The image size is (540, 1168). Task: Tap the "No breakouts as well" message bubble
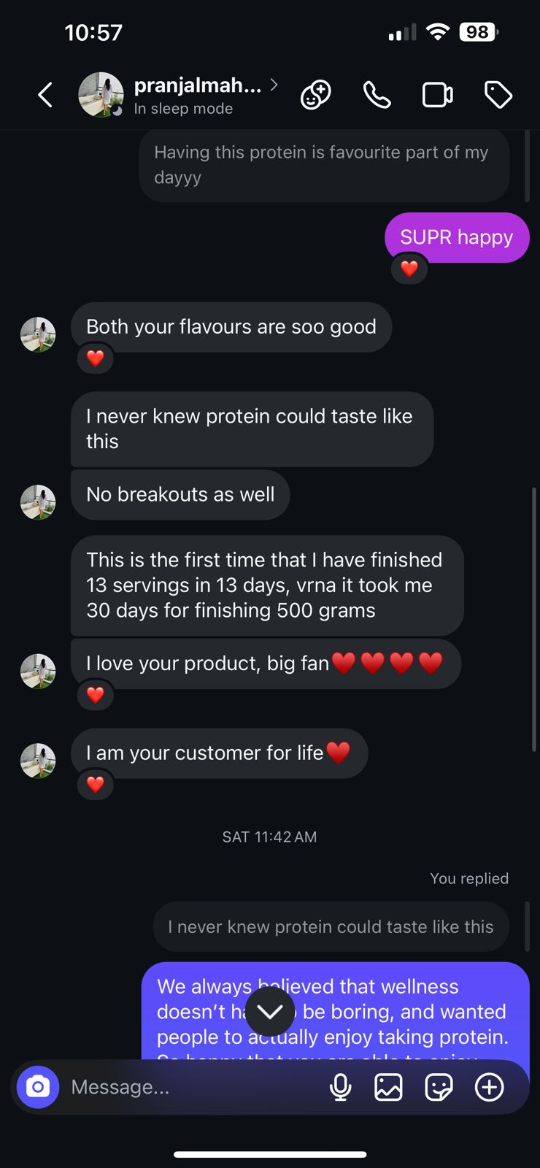click(180, 494)
